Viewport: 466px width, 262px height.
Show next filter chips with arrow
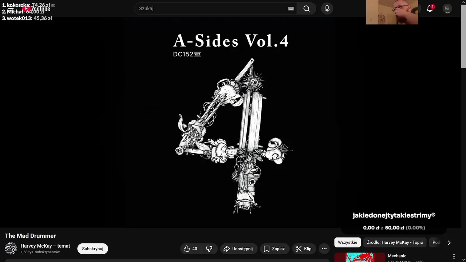449,242
